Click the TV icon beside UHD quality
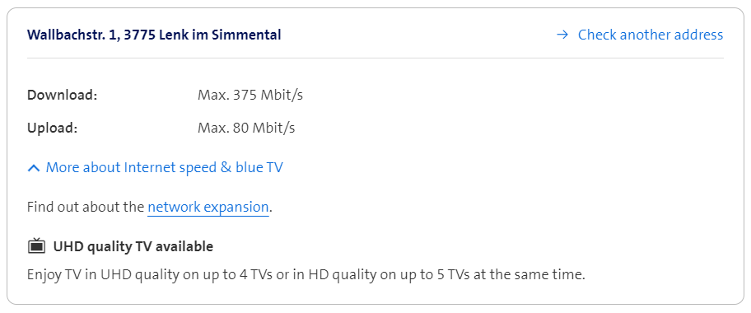 tap(36, 246)
